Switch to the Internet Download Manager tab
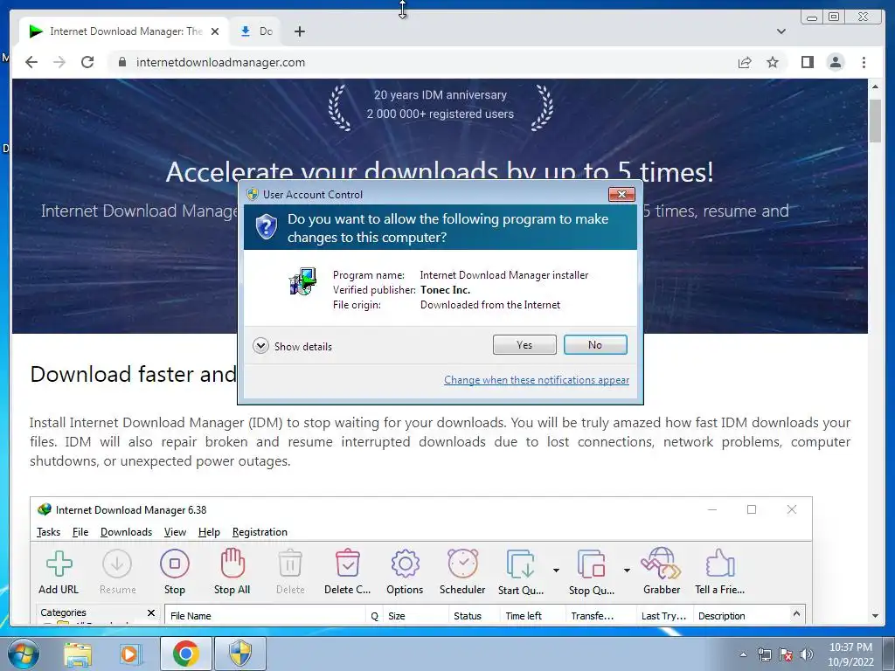The width and height of the screenshot is (895, 671). [124, 31]
